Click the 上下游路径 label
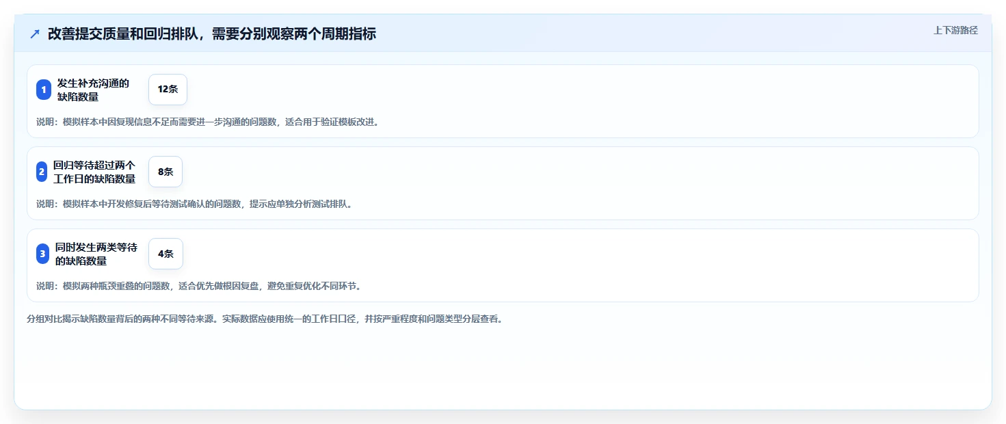1006x424 pixels. click(x=955, y=30)
